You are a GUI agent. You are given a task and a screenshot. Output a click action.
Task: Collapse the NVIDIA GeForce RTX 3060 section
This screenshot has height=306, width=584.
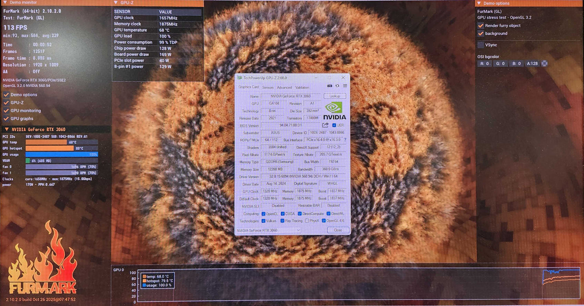tap(6, 129)
